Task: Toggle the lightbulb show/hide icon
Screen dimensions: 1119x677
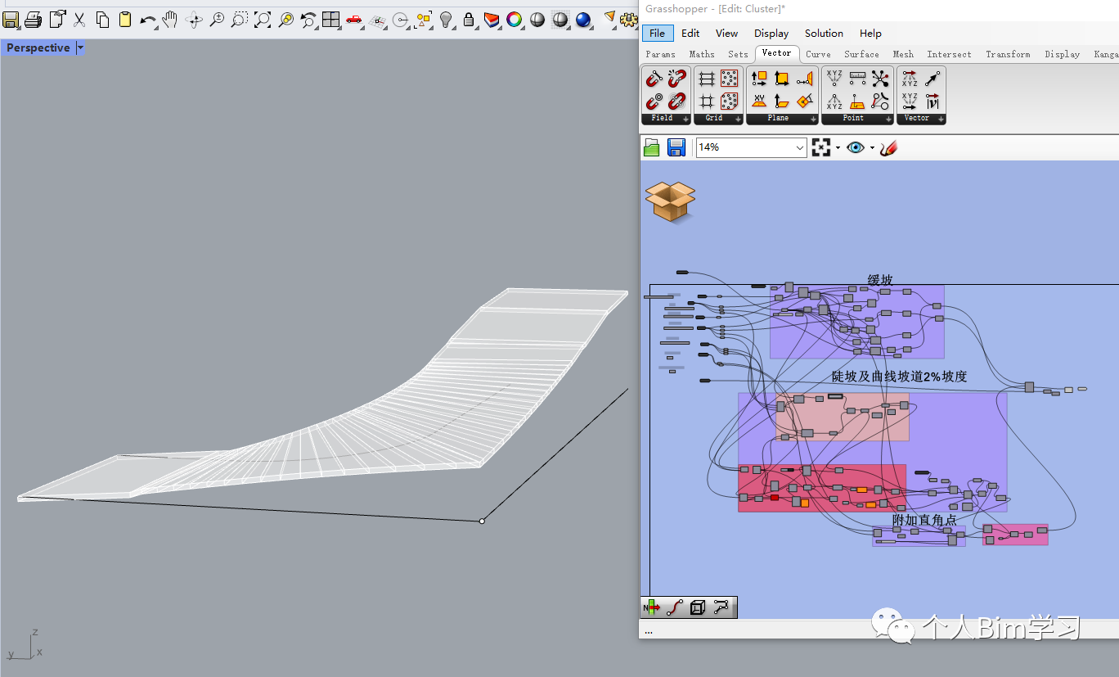Action: (446, 19)
